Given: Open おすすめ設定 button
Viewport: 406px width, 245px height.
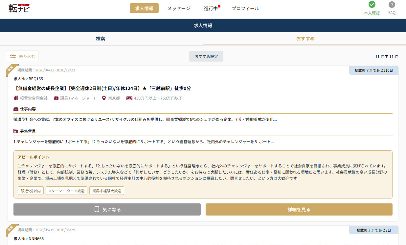Looking at the screenshot, I should (x=206, y=56).
